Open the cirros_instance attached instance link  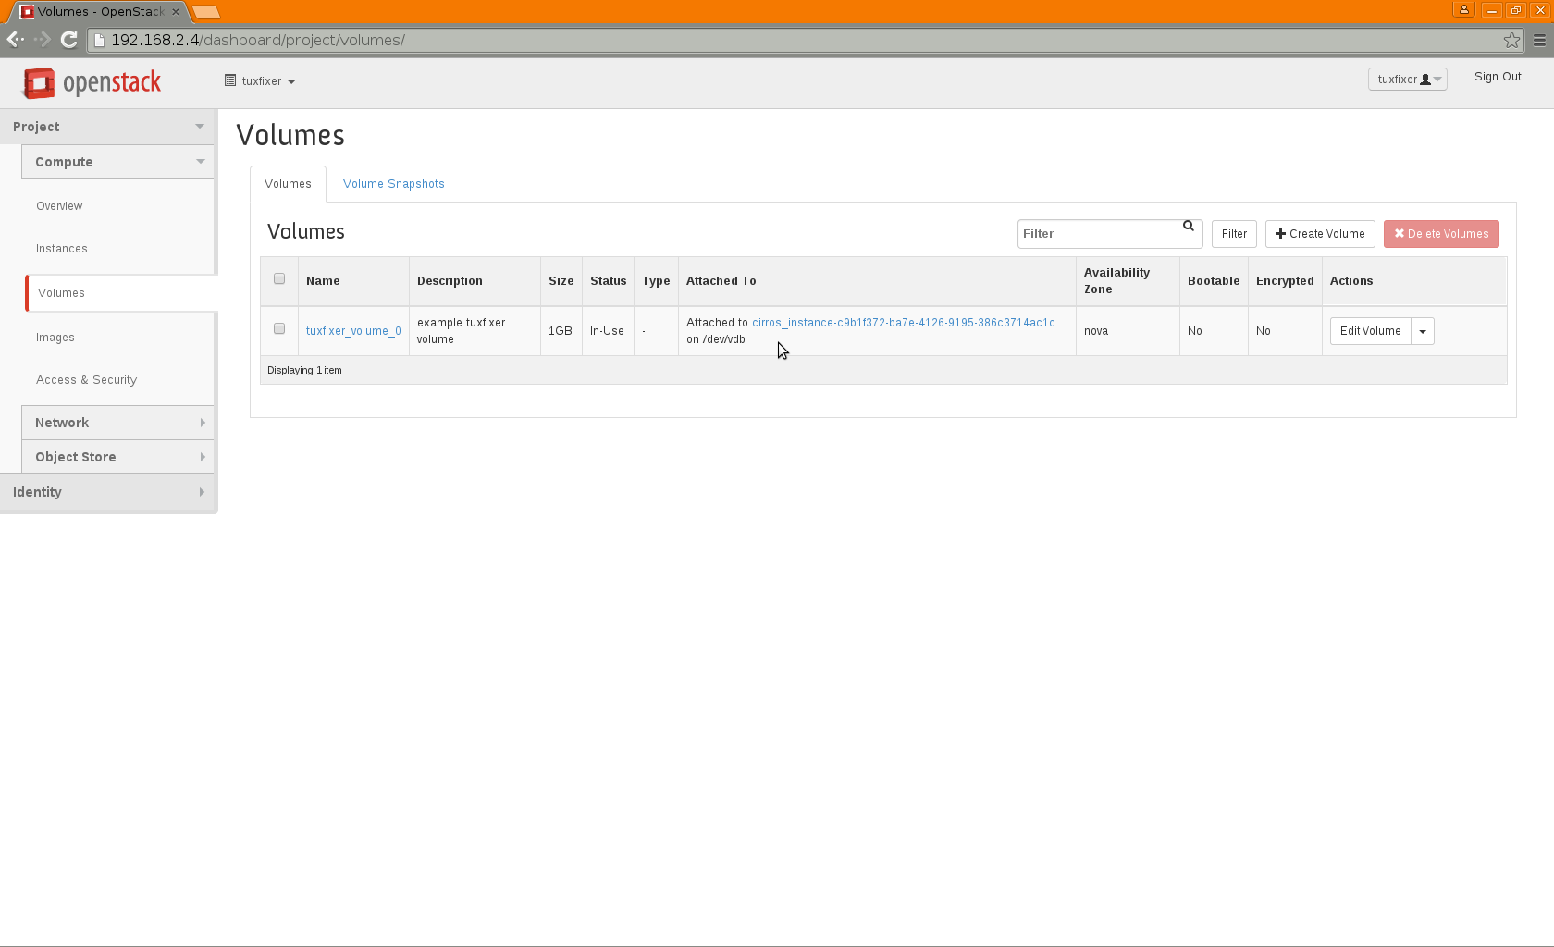point(903,323)
